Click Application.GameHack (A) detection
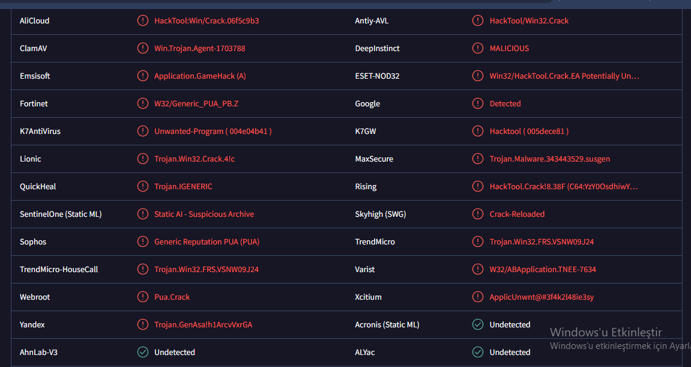This screenshot has width=691, height=367. 200,76
